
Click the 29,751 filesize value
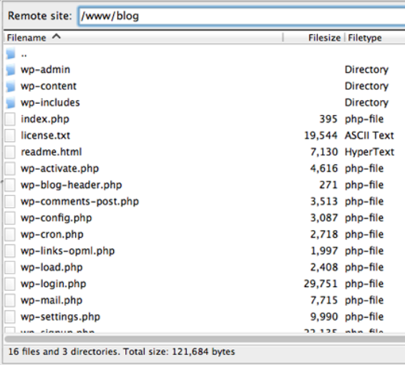pyautogui.click(x=321, y=284)
